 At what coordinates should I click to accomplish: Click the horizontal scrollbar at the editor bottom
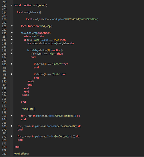coord(72,156)
